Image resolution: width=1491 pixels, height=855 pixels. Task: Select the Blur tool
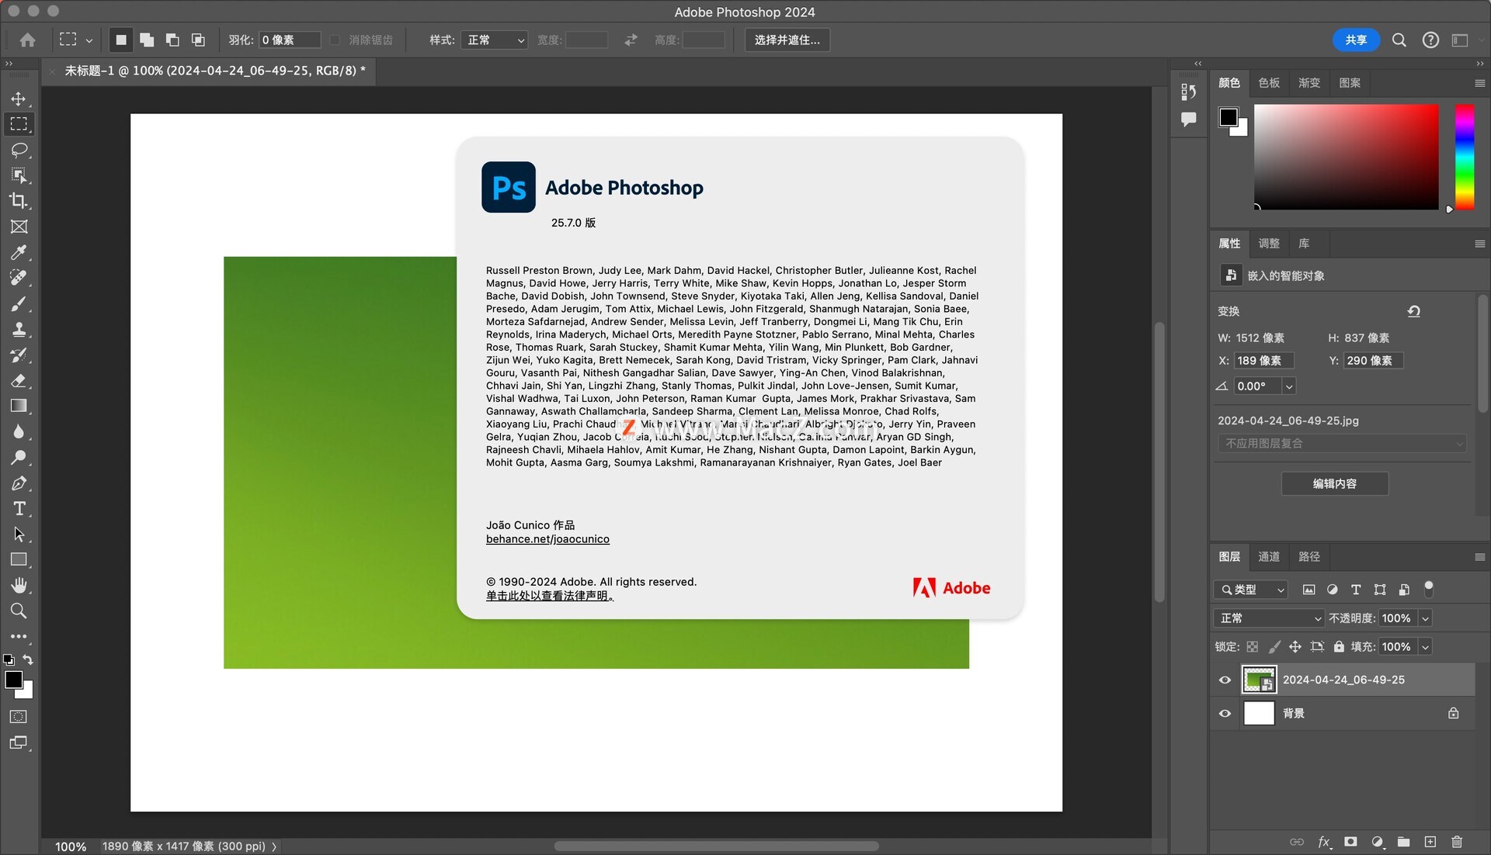point(19,431)
